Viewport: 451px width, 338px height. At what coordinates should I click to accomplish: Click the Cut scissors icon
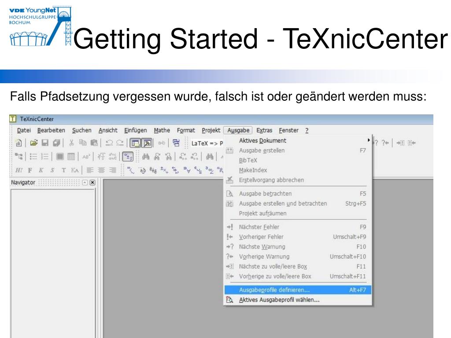pos(71,143)
